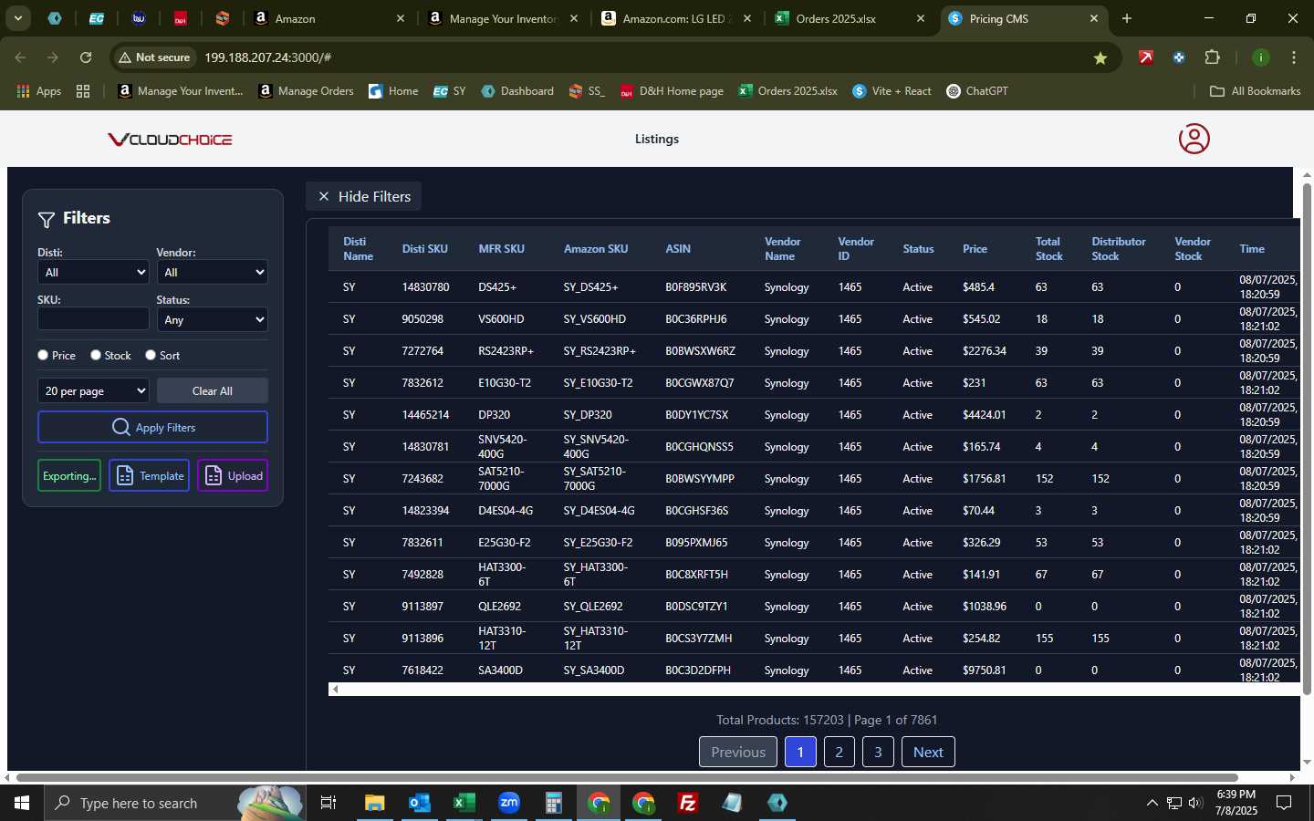Screen dimensions: 1314x821
Task: Select the Price radio option
Action: 43,355
